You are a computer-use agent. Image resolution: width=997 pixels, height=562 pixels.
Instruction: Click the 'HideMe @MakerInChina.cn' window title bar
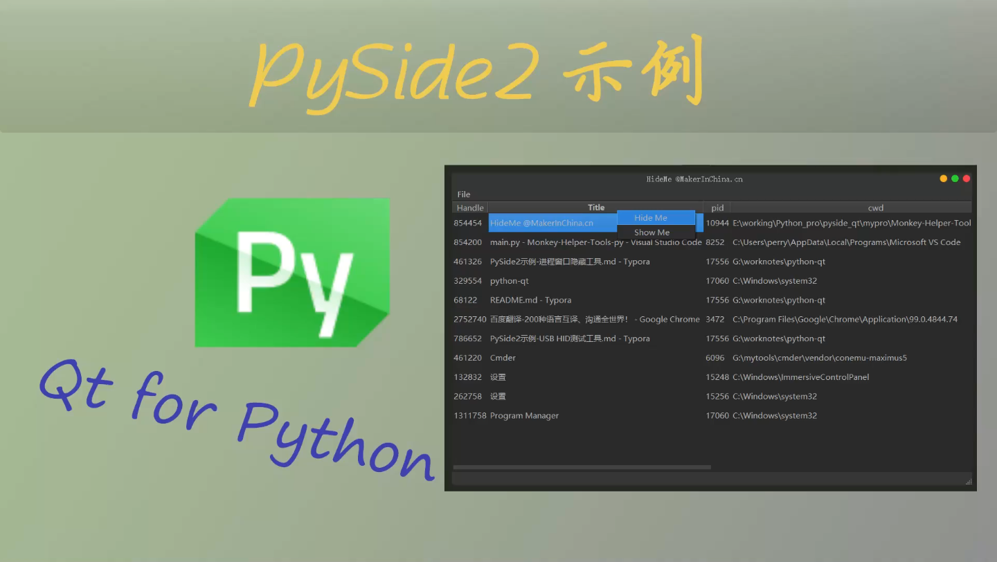coord(694,179)
